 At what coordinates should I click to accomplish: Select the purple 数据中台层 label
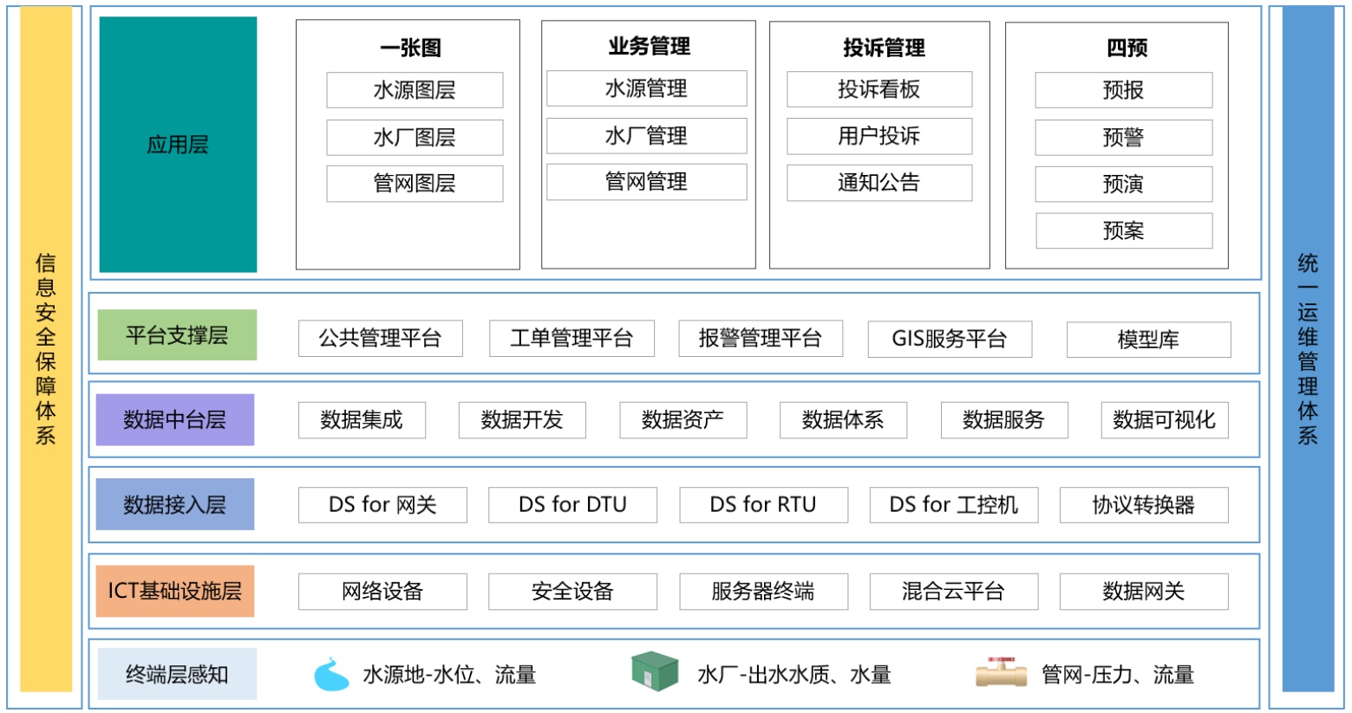pos(174,420)
